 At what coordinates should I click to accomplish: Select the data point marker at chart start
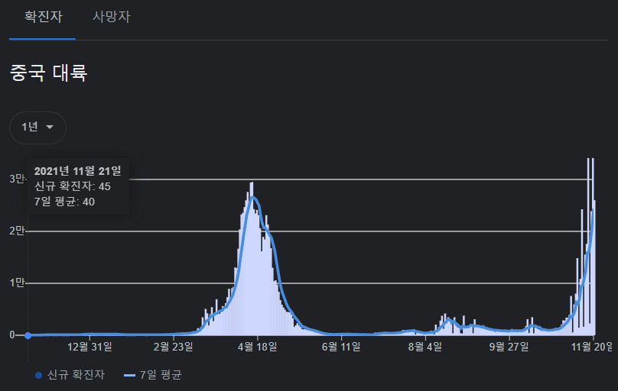(28, 335)
